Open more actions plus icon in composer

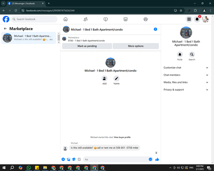point(63,159)
